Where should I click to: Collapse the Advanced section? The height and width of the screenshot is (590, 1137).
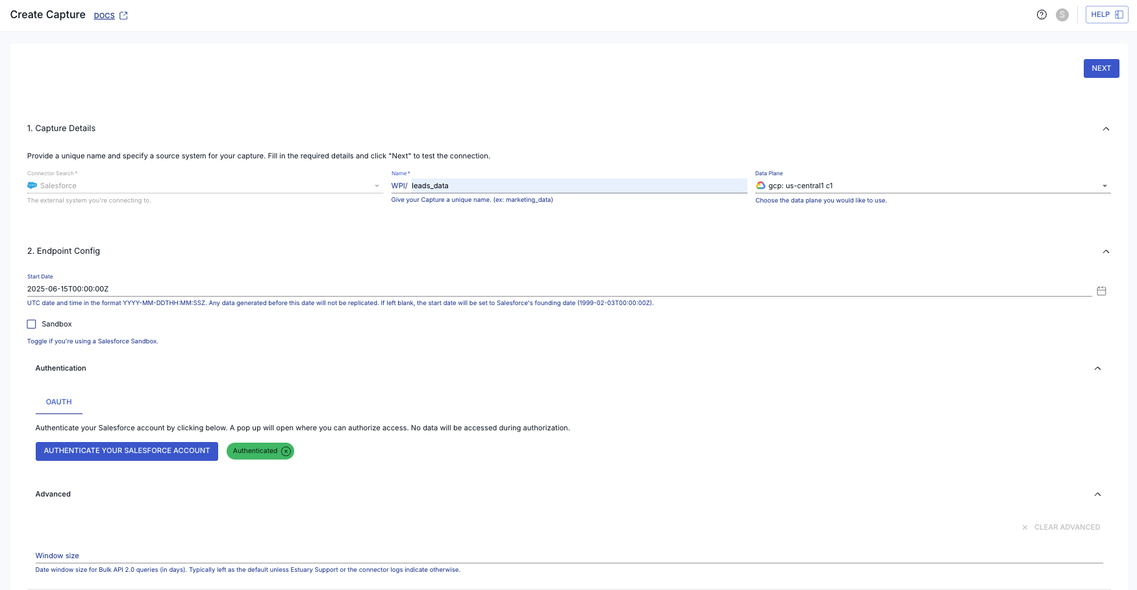point(1097,494)
